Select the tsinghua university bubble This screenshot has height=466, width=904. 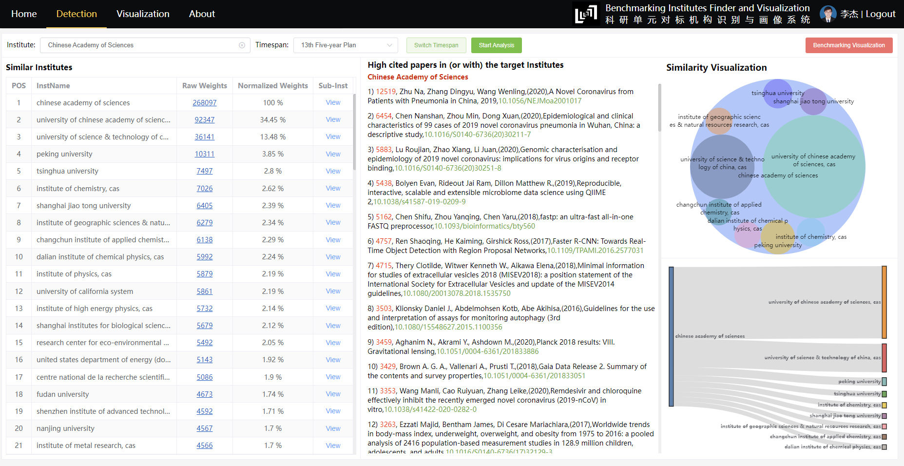778,93
